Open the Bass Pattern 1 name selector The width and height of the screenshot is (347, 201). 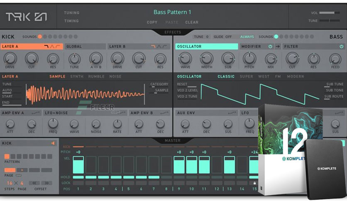[172, 12]
